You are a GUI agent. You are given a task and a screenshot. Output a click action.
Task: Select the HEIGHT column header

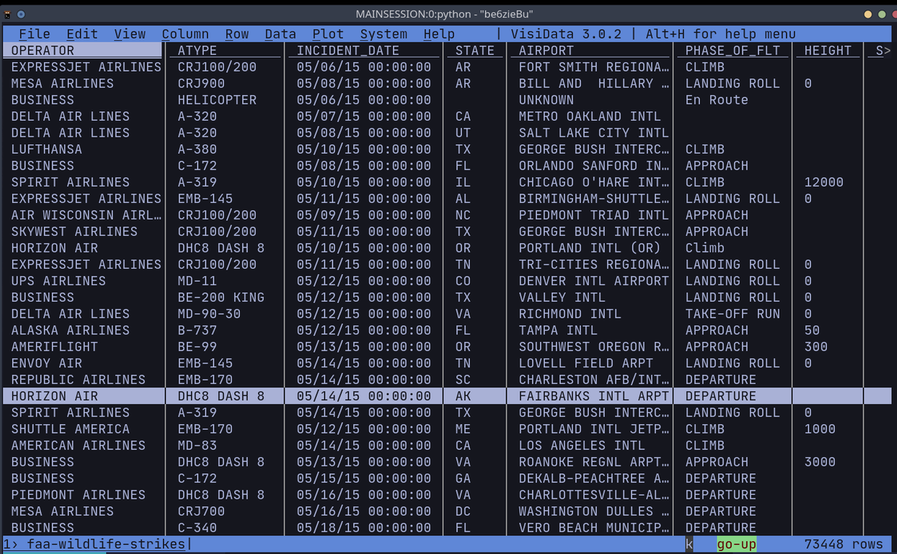(827, 50)
